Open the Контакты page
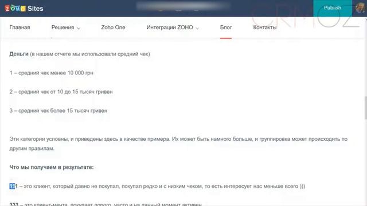The height and width of the screenshot is (206, 367). (x=265, y=27)
